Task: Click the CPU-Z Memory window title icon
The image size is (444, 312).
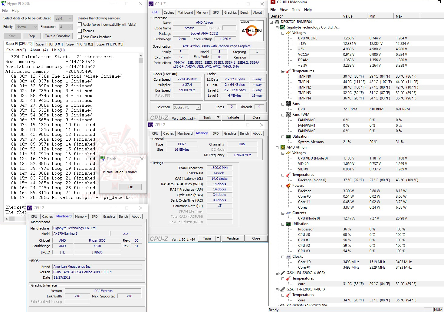Action: [151, 125]
